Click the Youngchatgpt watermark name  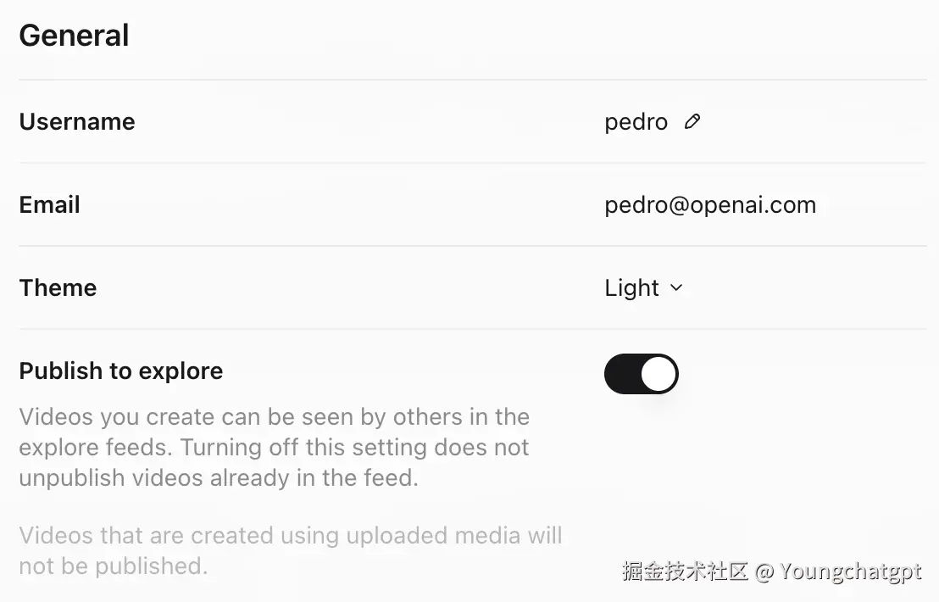(x=850, y=571)
